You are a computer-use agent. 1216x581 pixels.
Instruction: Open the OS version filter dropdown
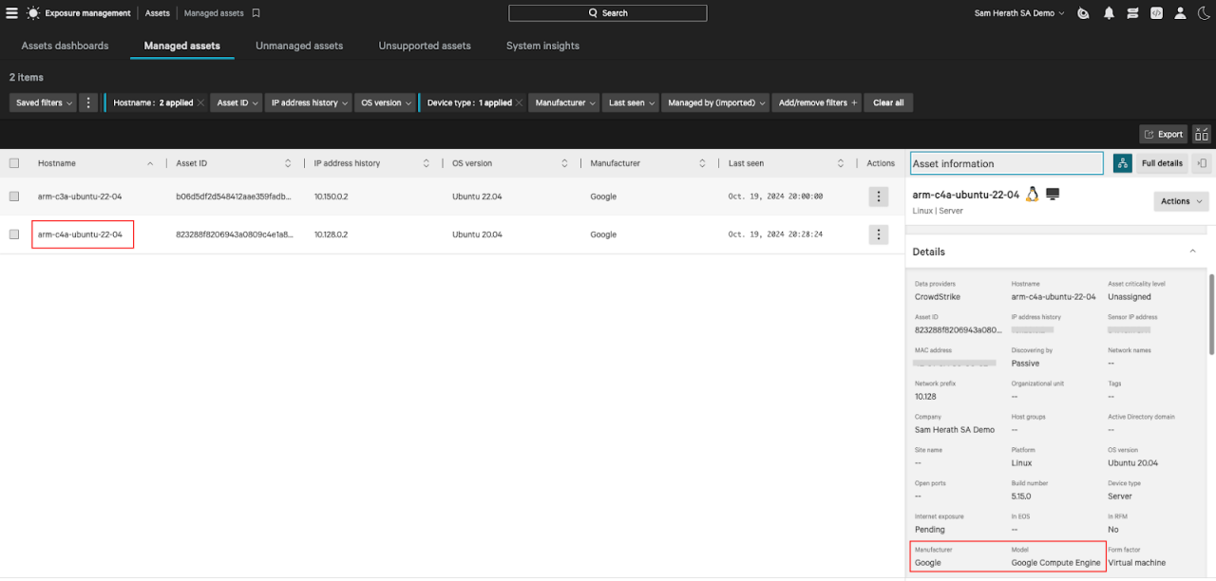pyautogui.click(x=386, y=103)
